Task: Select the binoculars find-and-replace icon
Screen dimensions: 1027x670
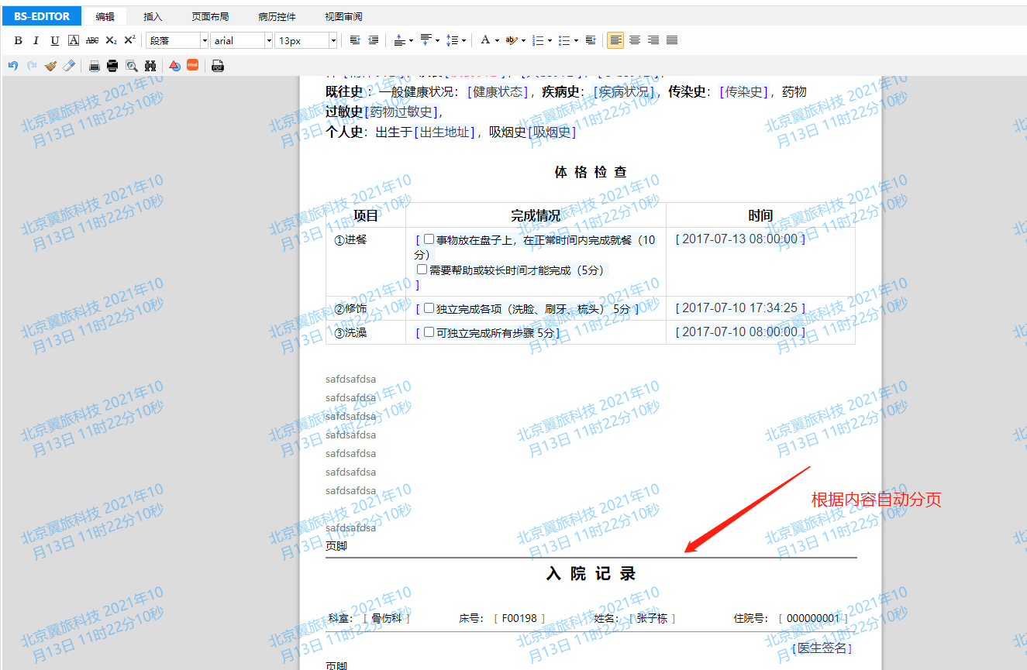Action: pyautogui.click(x=151, y=65)
